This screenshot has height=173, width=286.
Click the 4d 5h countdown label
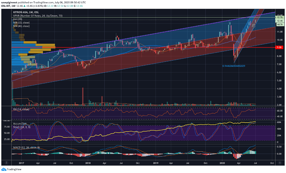(280, 24)
